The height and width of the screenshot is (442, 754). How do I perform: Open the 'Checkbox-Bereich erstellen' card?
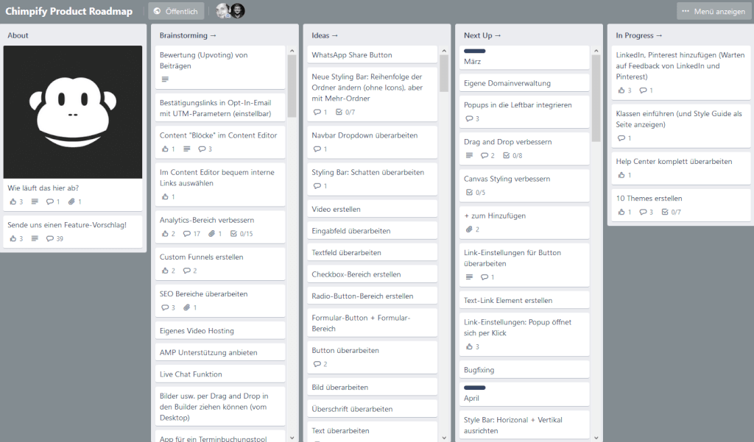point(372,274)
